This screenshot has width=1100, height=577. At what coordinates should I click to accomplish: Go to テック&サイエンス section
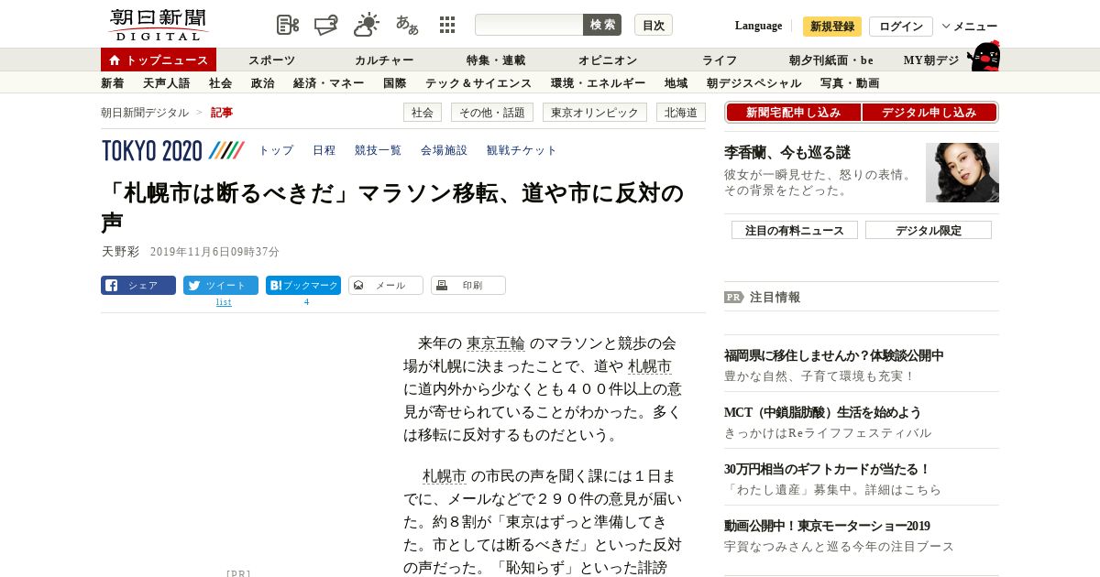[478, 83]
